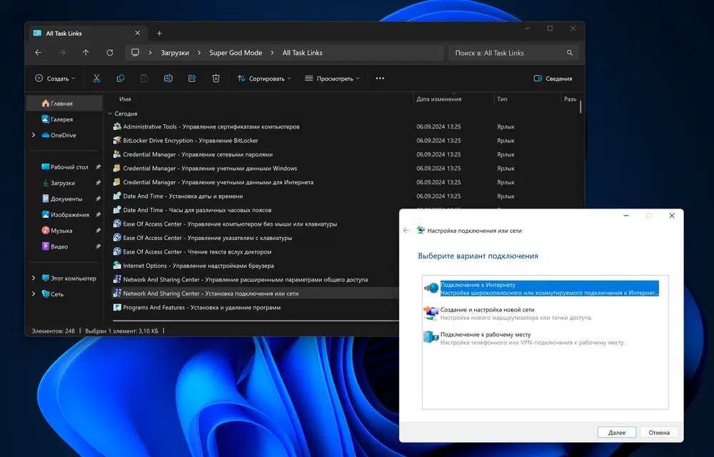Image resolution: width=714 pixels, height=457 pixels.
Task: Expand Этот компьютер in sidebar
Action: [x=34, y=278]
